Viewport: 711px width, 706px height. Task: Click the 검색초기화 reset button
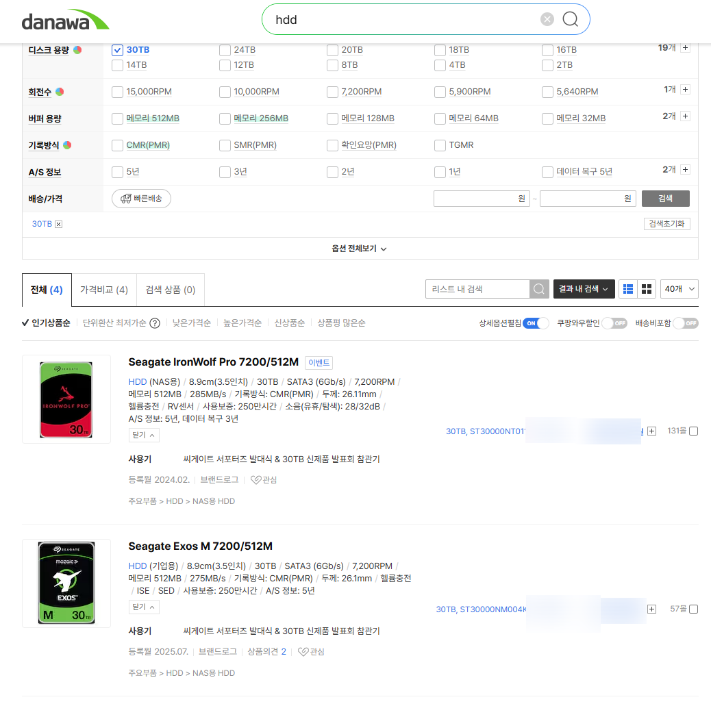click(666, 224)
